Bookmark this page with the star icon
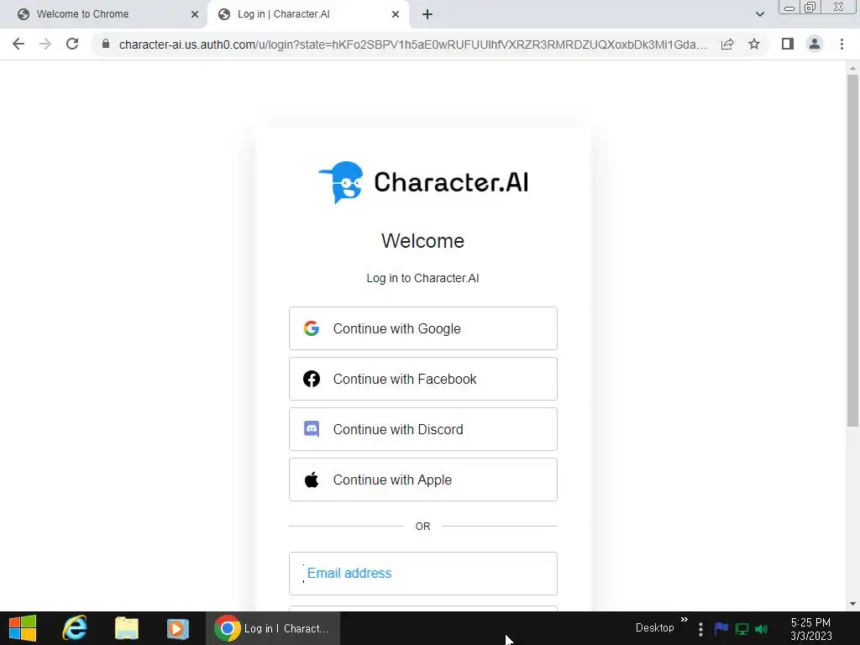The image size is (860, 645). 754,44
